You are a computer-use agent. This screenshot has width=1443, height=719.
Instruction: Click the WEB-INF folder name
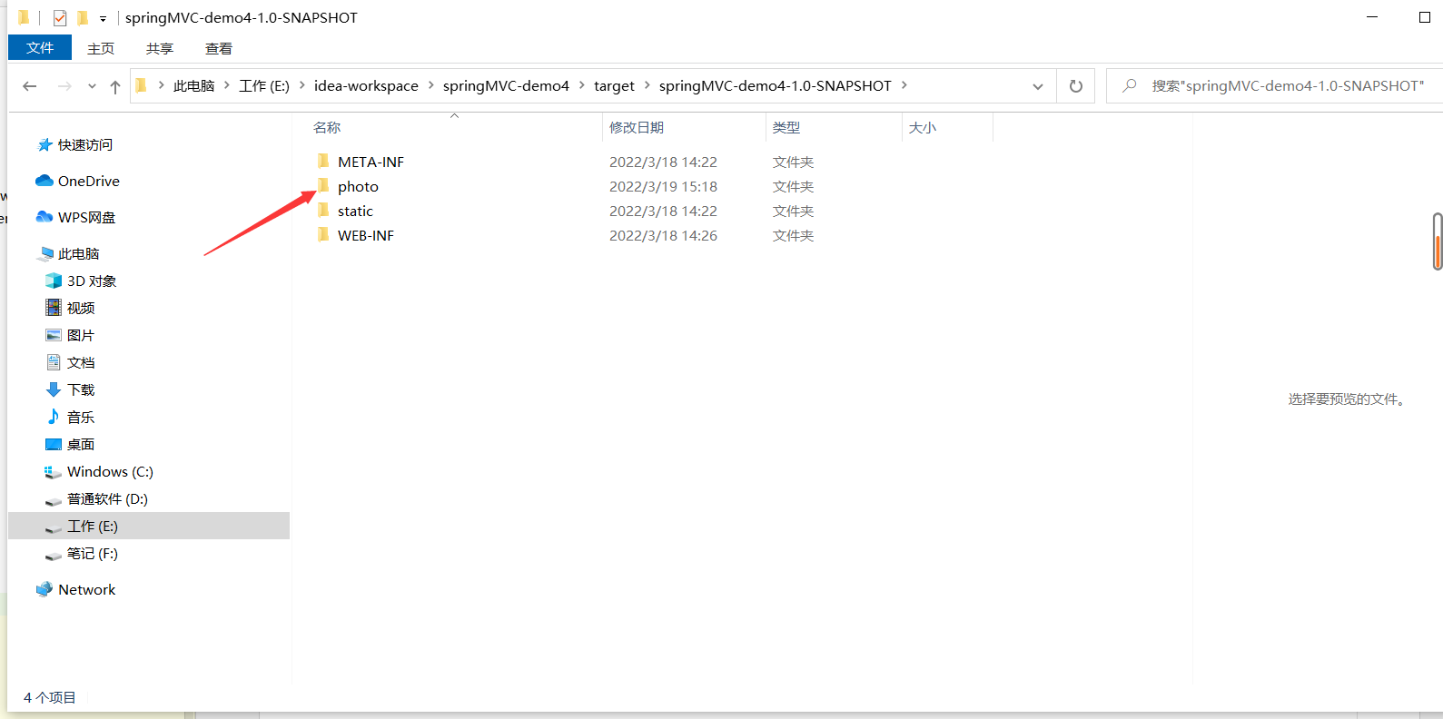[366, 235]
